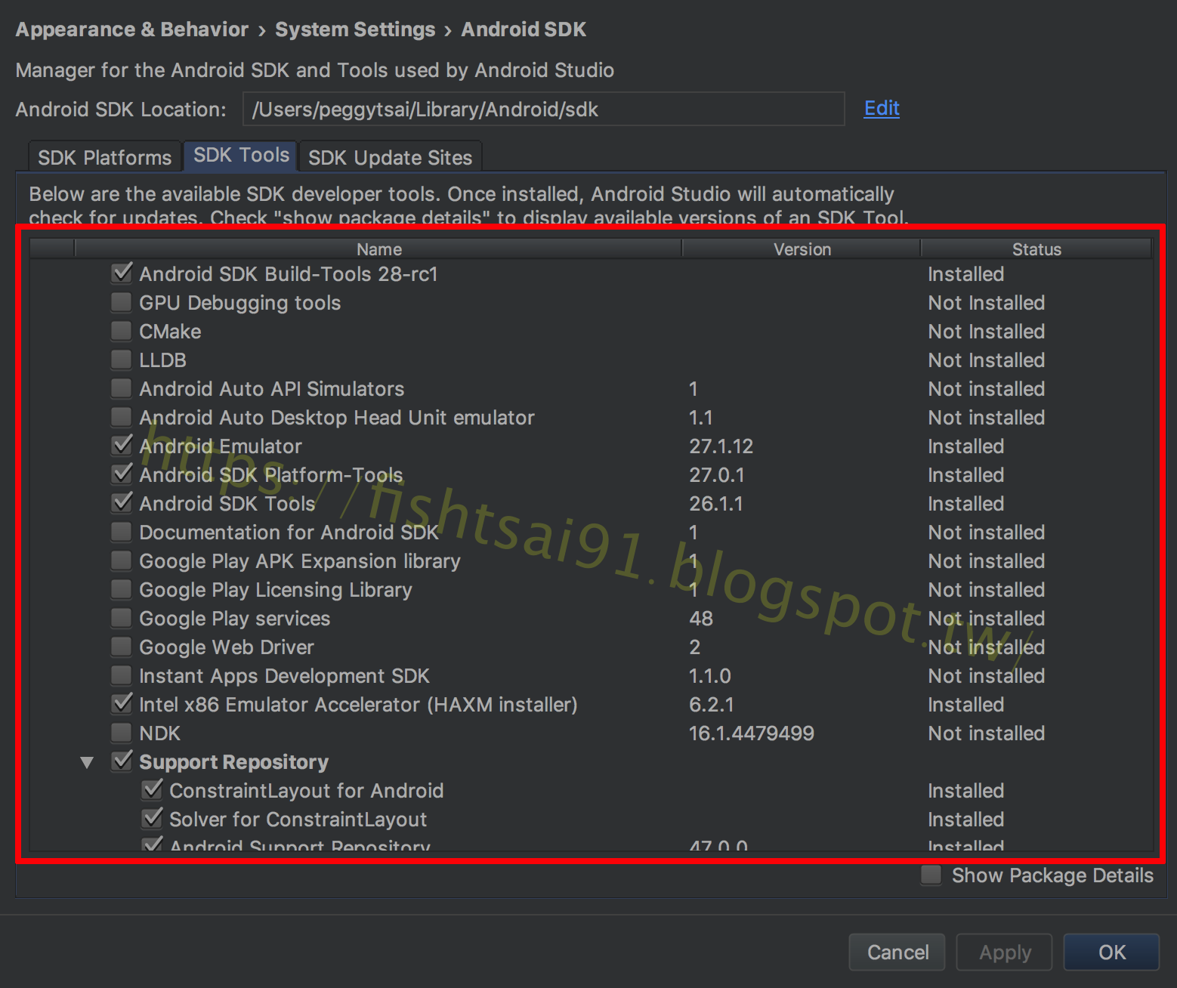The height and width of the screenshot is (988, 1177).
Task: Select the Android Emulator row name
Action: [221, 446]
